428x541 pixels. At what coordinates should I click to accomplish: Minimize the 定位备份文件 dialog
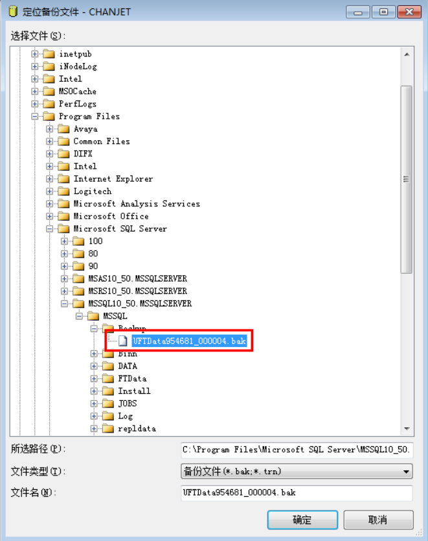tap(358, 12)
